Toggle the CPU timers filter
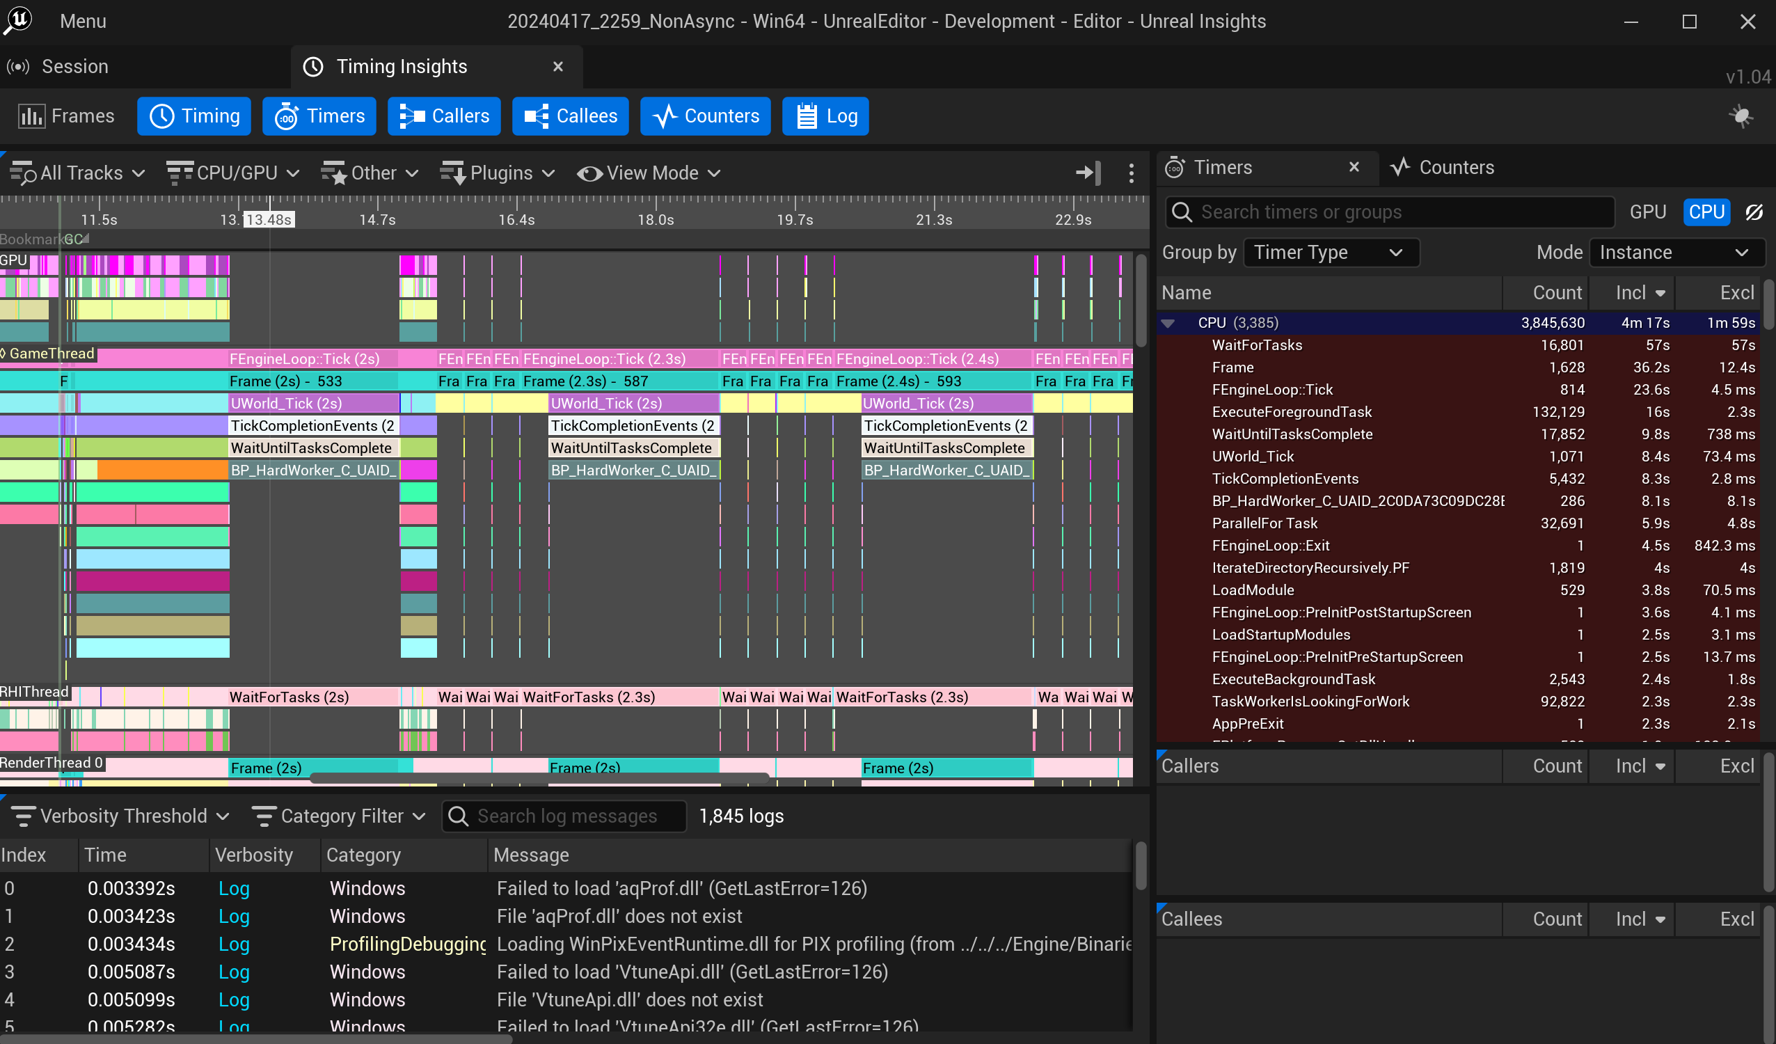Viewport: 1776px width, 1044px height. click(1706, 212)
